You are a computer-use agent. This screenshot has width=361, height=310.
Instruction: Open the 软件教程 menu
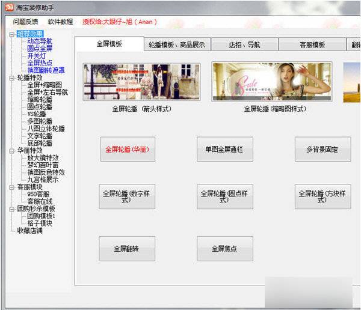61,22
